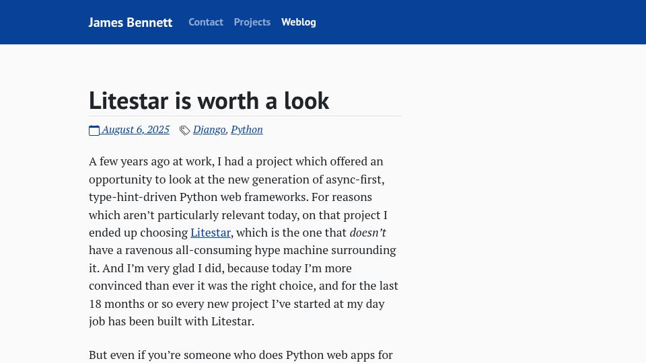Click the italic word 'doesn't' in paragraph
This screenshot has width=646, height=363.
368,233
